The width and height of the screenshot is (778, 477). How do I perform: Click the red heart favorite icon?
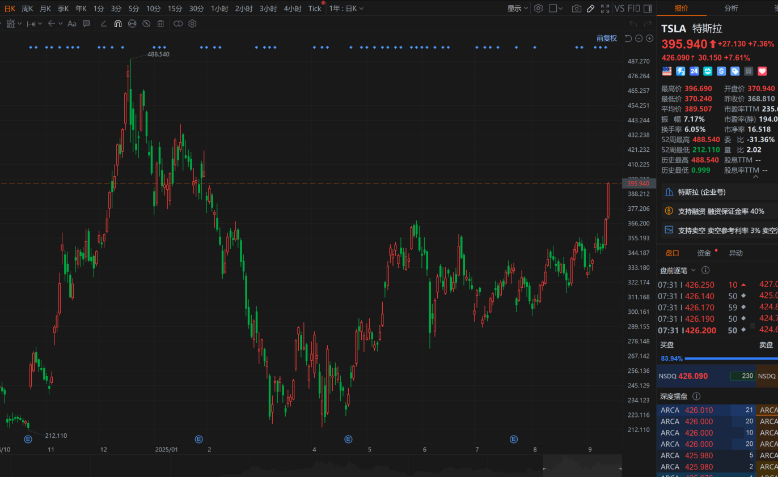(x=762, y=71)
